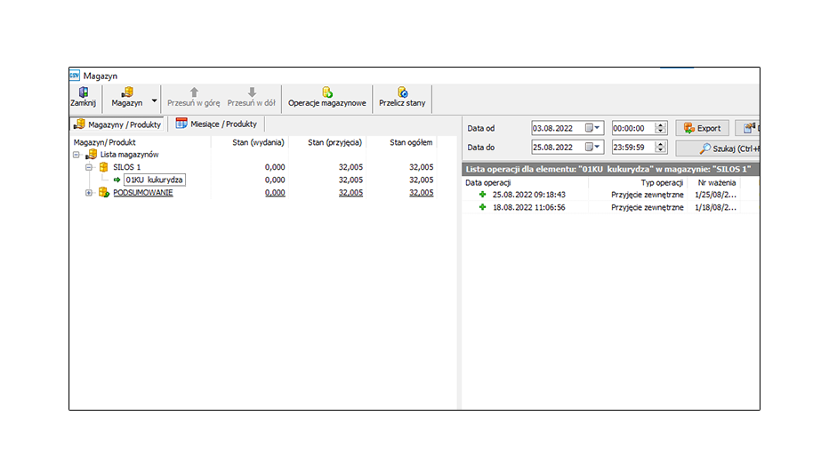Click the Magazyn toolbar icon
This screenshot has width=829, height=464.
coord(127,92)
